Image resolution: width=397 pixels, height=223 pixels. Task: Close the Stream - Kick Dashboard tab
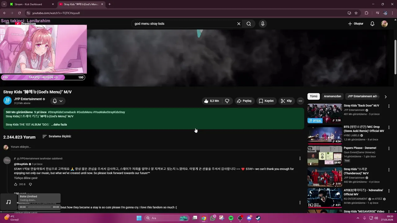pos(52,4)
